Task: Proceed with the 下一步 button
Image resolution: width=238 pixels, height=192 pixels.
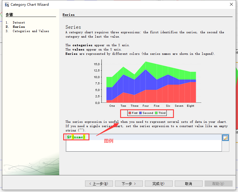Action: (129, 184)
